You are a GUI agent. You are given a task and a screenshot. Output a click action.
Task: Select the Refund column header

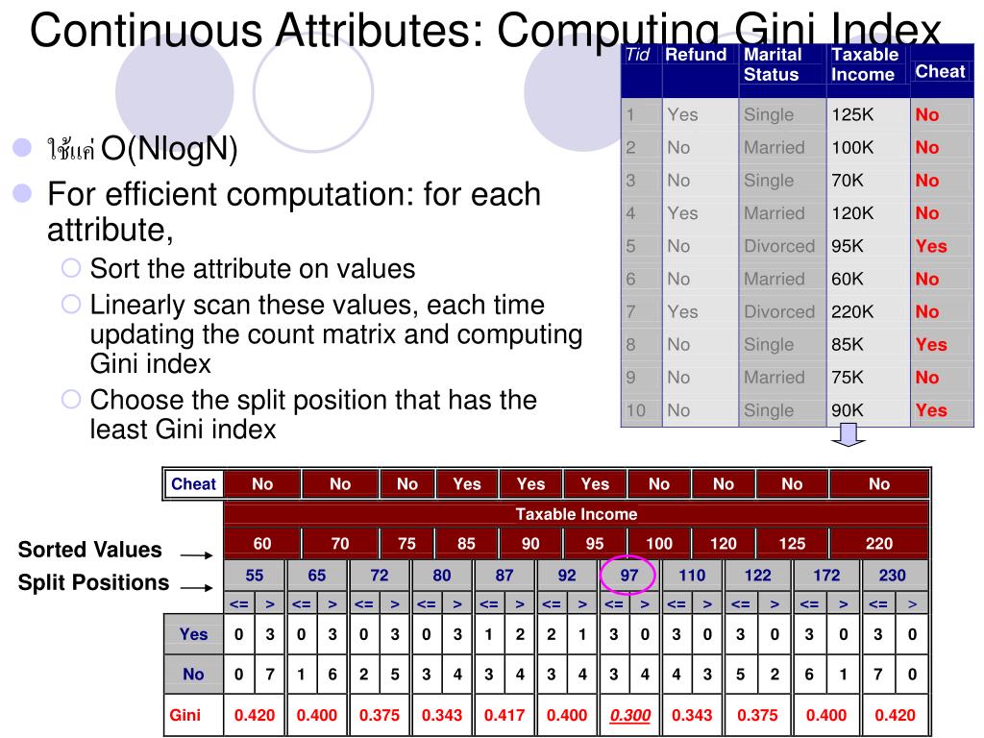pos(696,55)
